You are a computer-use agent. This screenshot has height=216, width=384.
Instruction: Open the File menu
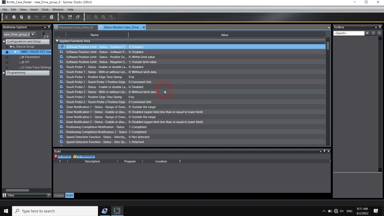(x=5, y=10)
